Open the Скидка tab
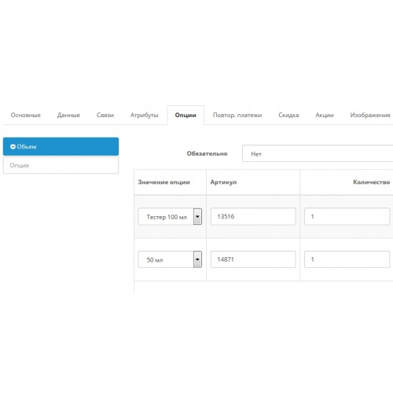This screenshot has height=393, width=393. pyautogui.click(x=288, y=115)
